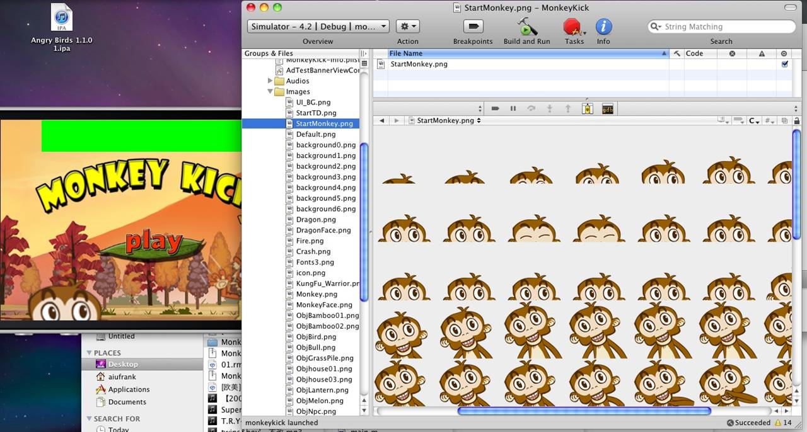The height and width of the screenshot is (432, 807).
Task: Click the warnings count 14 in status bar
Action: click(x=783, y=423)
